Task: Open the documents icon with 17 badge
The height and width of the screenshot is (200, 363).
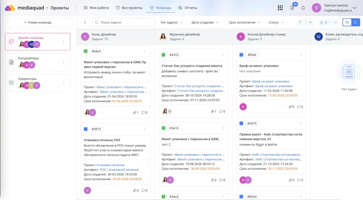Action: coord(292,8)
